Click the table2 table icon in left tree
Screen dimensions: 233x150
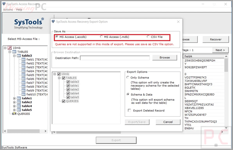[19, 102]
